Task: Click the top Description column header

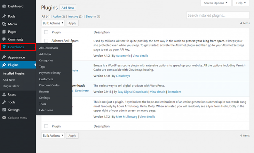Action: tap(102, 32)
